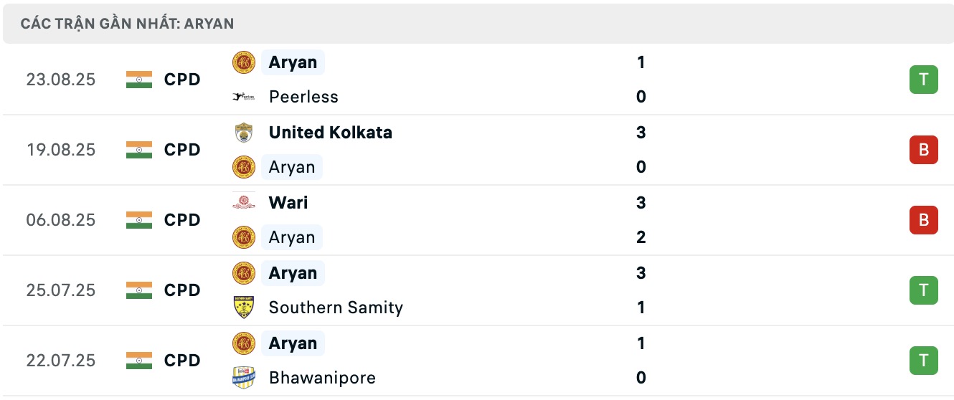The image size is (954, 400).
Task: Open the United Kolkata team link
Action: 330,133
